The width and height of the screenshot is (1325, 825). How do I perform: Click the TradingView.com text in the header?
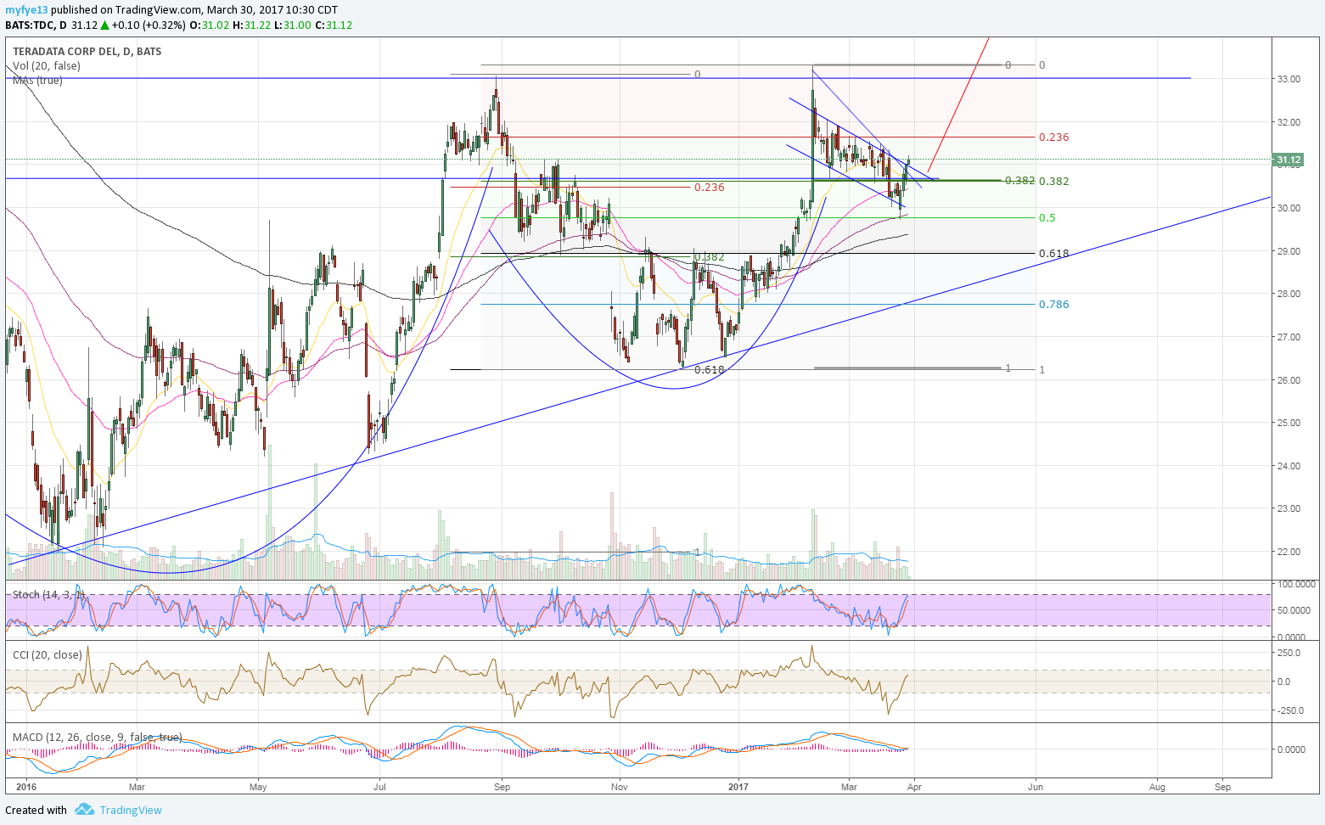coord(160,9)
